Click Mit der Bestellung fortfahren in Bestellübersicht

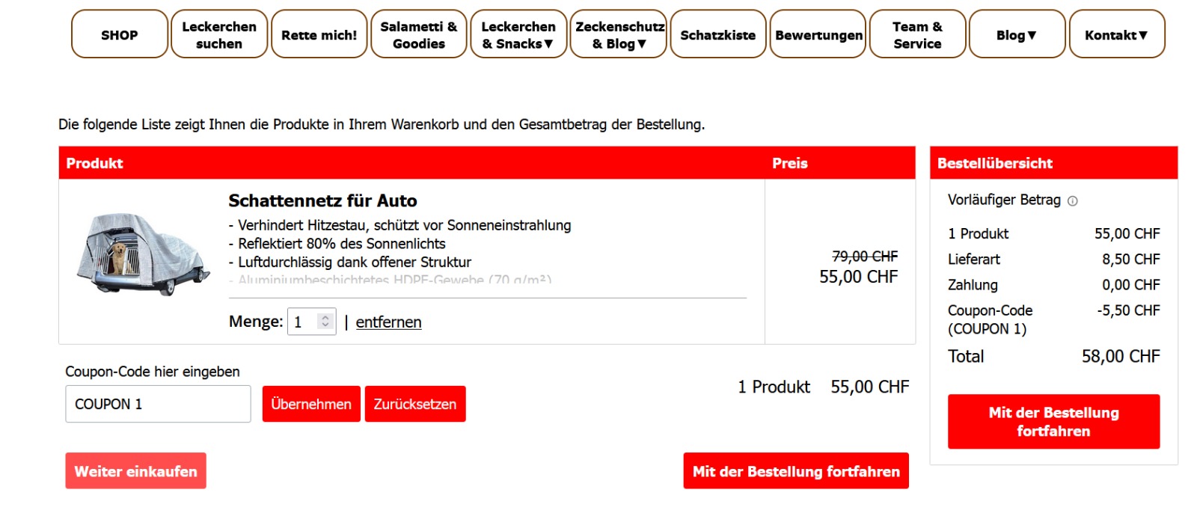[1053, 422]
